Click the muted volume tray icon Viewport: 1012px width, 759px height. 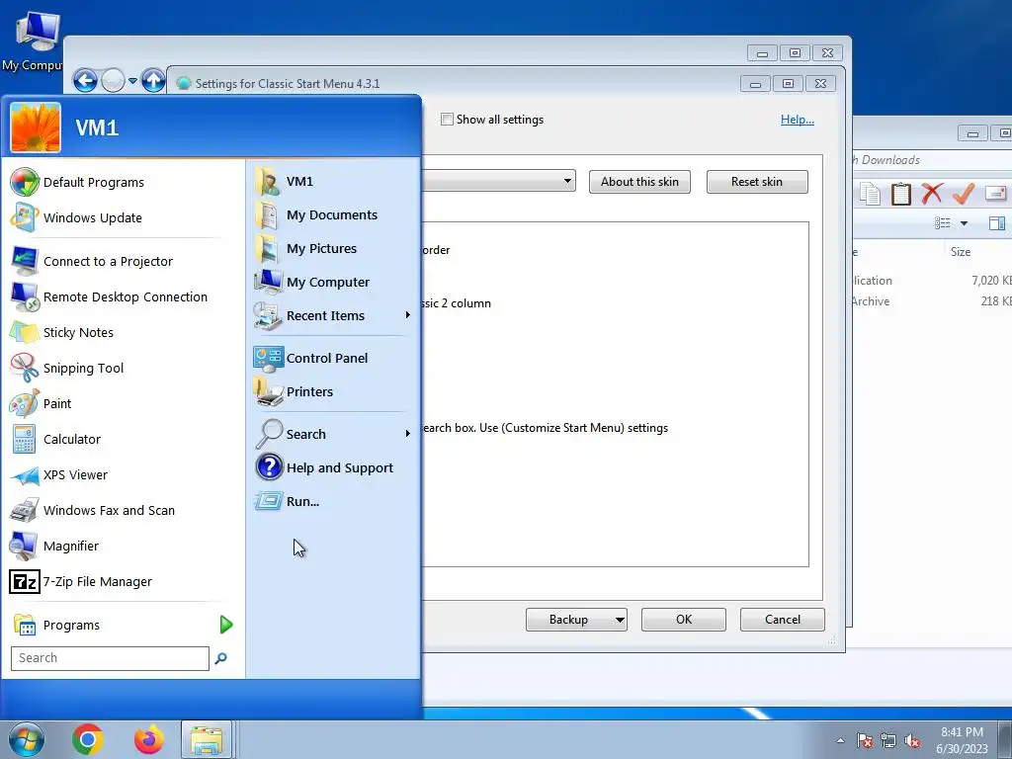(x=912, y=740)
